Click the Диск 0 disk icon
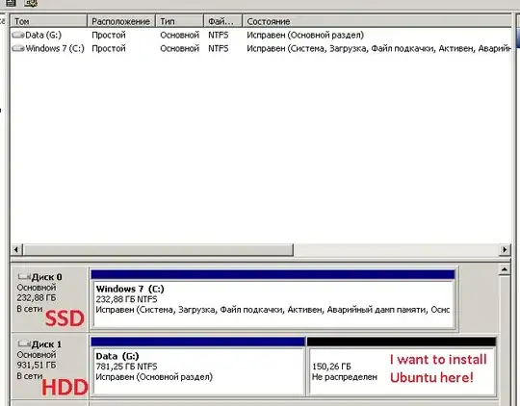 click(24, 276)
